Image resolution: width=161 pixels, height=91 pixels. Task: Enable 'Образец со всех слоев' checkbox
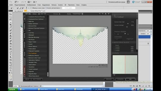31,8
